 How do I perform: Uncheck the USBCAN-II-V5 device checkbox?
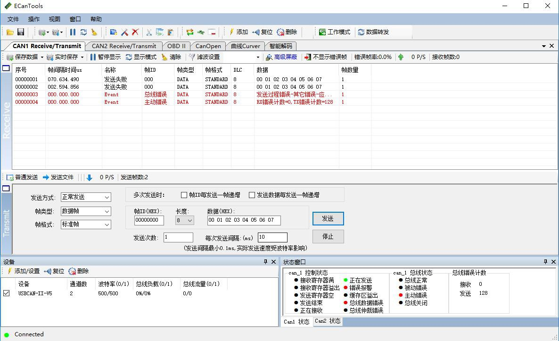click(7, 293)
